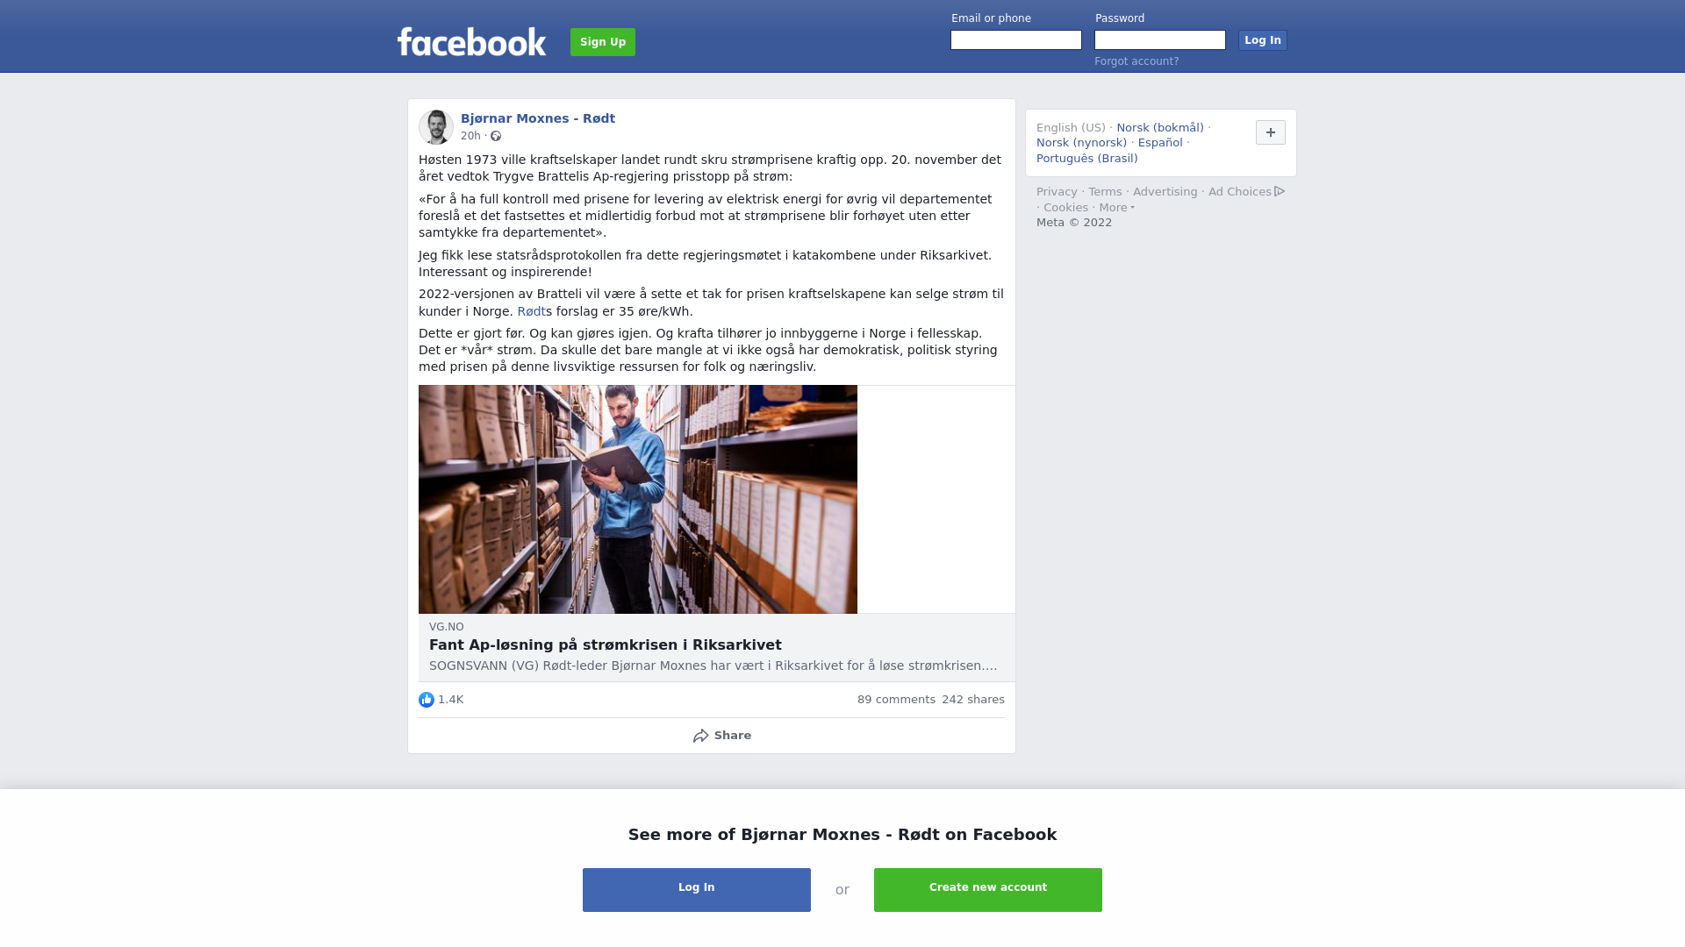Click the public globe privacy icon
The image size is (1685, 947).
coord(496,136)
